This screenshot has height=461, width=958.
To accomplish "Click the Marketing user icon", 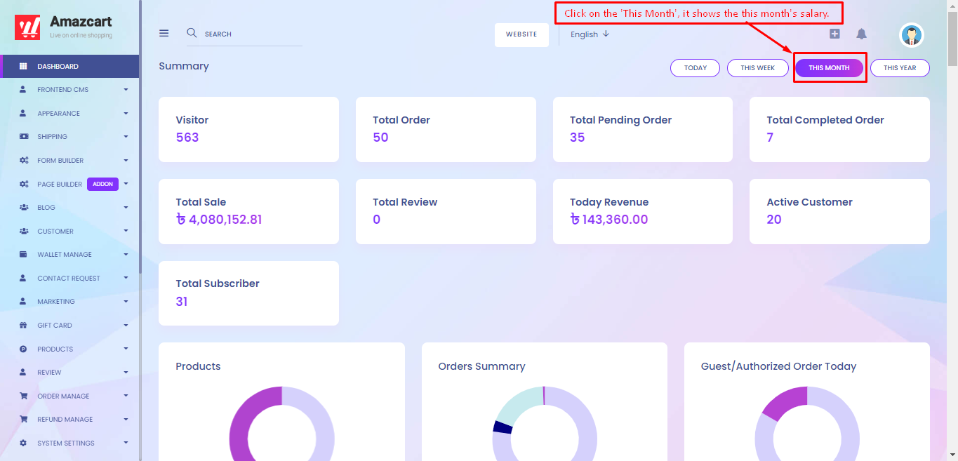I will (x=23, y=302).
